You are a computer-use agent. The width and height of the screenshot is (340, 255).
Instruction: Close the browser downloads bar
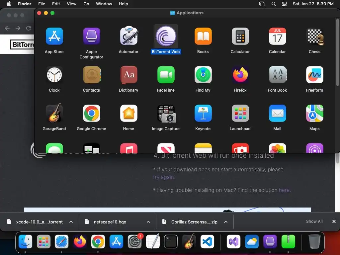click(334, 221)
